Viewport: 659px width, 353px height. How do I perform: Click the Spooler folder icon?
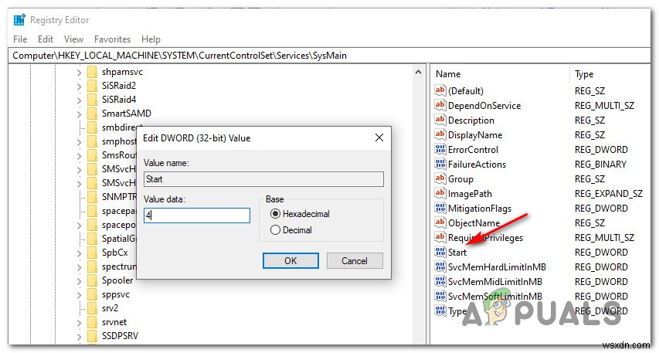click(x=92, y=280)
